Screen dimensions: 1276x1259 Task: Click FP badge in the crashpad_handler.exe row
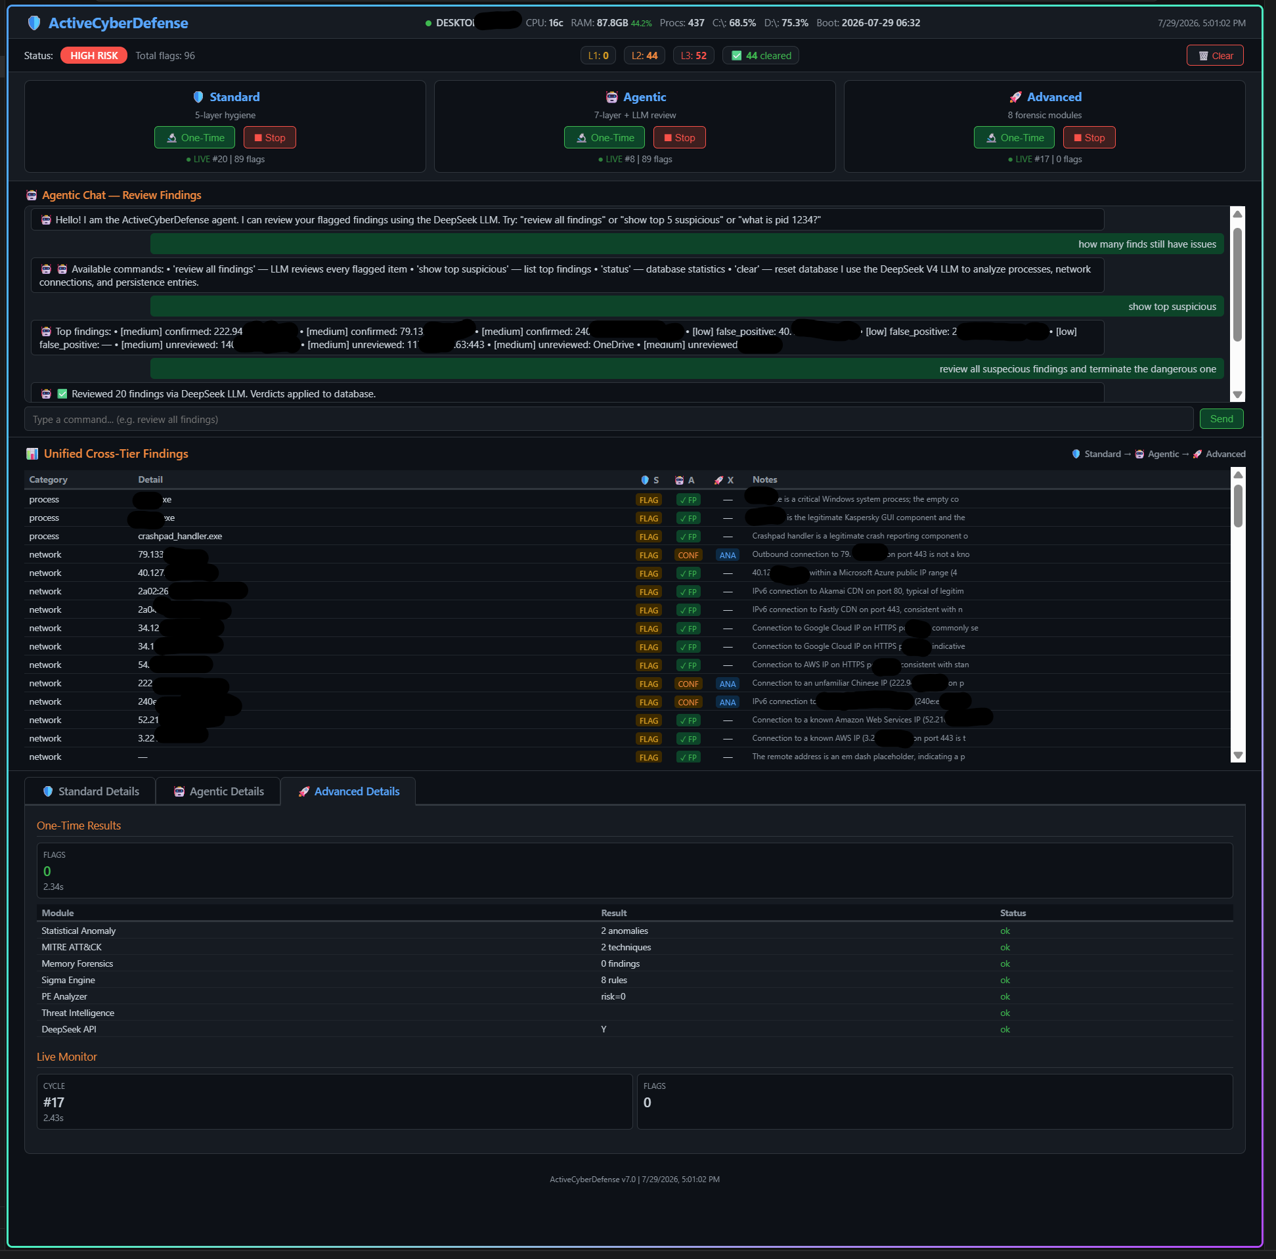[x=688, y=537]
